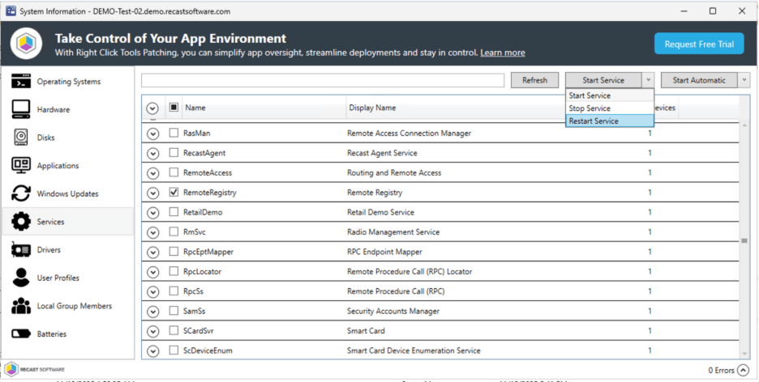The image size is (759, 382).
Task: Choose Stop Service from dropdown menu
Action: tap(590, 108)
